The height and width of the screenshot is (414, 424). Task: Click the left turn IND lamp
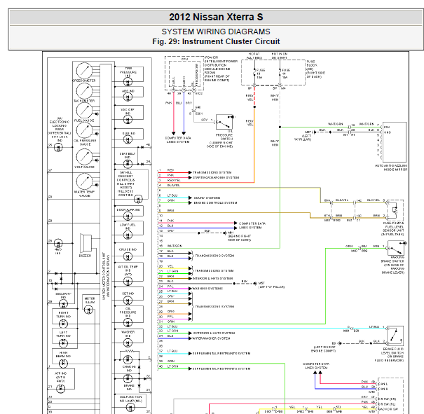click(63, 343)
